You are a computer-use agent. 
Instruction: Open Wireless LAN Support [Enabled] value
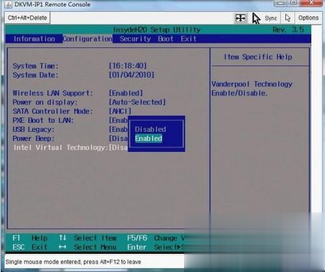click(126, 93)
